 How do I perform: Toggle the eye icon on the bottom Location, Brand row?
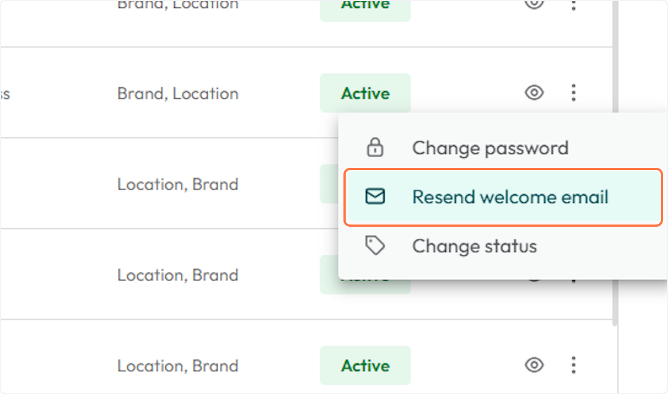tap(533, 365)
